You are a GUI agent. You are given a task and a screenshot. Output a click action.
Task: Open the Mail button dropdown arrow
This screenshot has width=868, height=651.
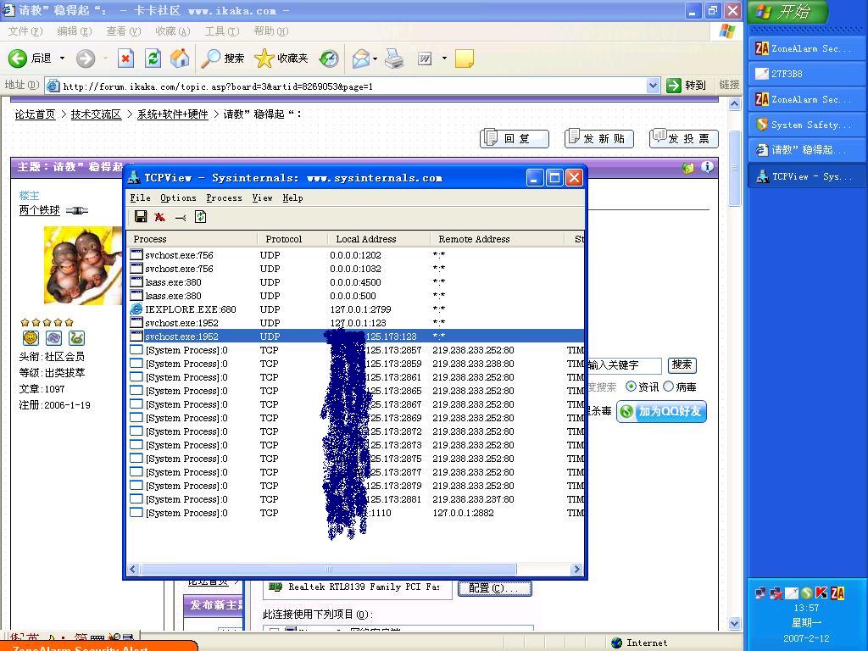click(x=376, y=58)
